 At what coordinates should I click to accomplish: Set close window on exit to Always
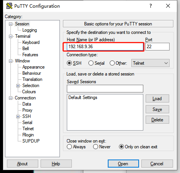pos(69,147)
